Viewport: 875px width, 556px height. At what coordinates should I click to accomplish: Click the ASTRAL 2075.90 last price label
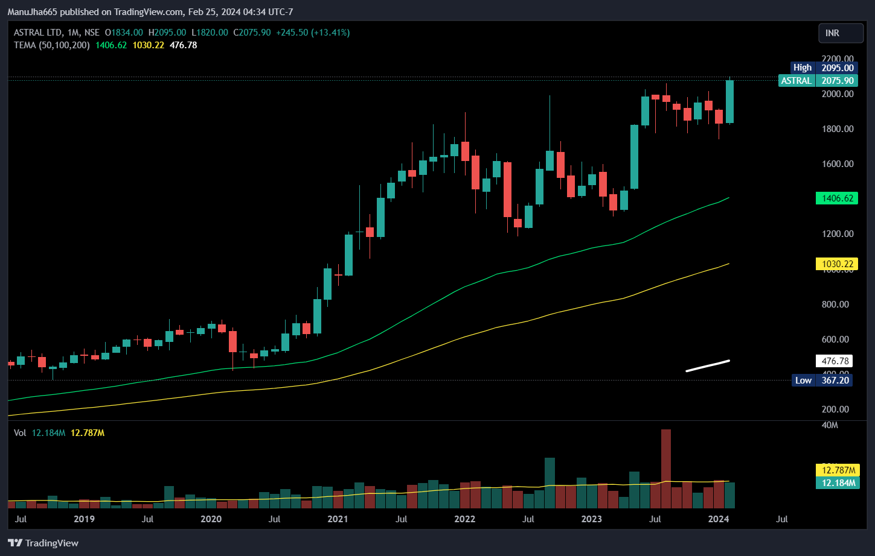tap(818, 81)
